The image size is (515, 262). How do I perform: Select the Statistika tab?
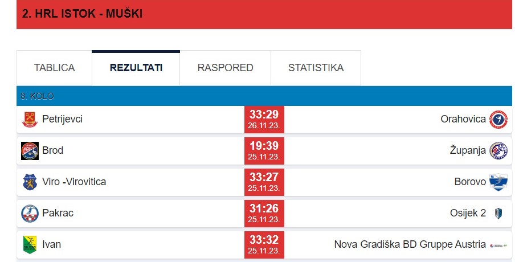click(x=316, y=68)
